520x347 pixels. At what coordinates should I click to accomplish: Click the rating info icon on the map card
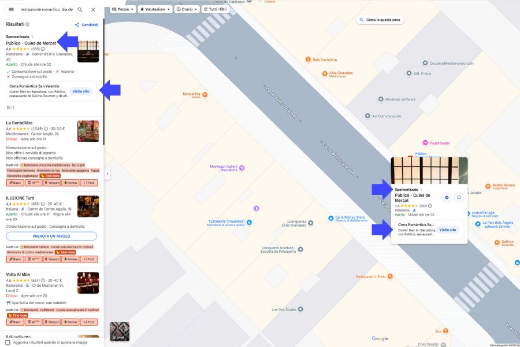(x=430, y=206)
